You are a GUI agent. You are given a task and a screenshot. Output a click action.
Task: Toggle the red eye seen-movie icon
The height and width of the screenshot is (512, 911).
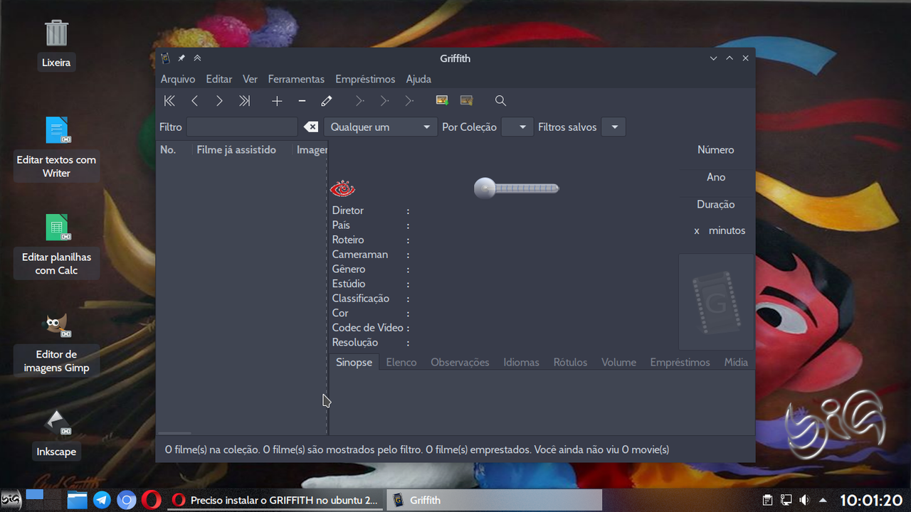point(342,189)
